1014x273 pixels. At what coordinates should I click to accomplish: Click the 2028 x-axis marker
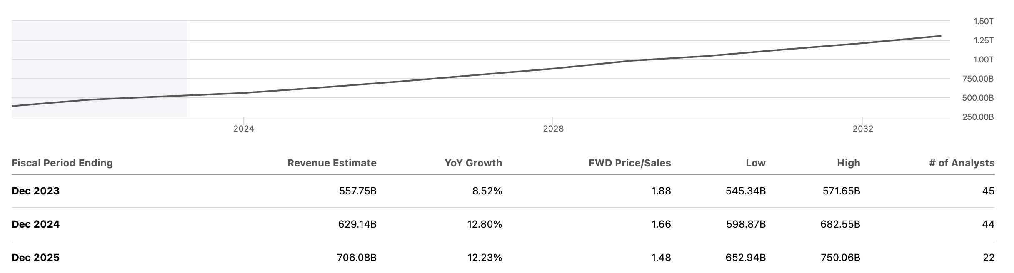[x=553, y=129]
